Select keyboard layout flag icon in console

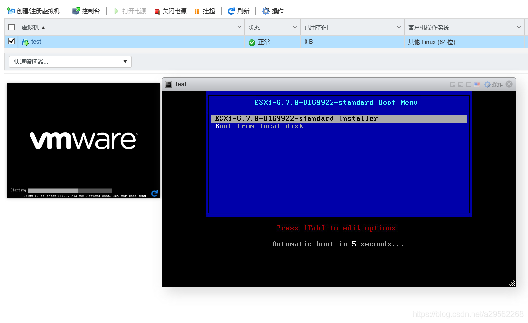tap(477, 84)
